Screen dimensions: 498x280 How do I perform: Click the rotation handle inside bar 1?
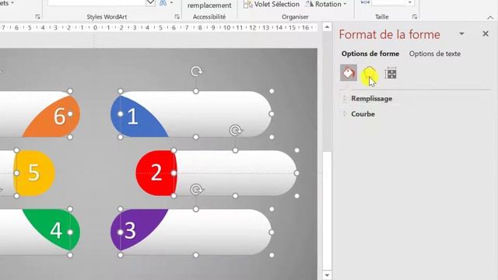[x=236, y=130]
